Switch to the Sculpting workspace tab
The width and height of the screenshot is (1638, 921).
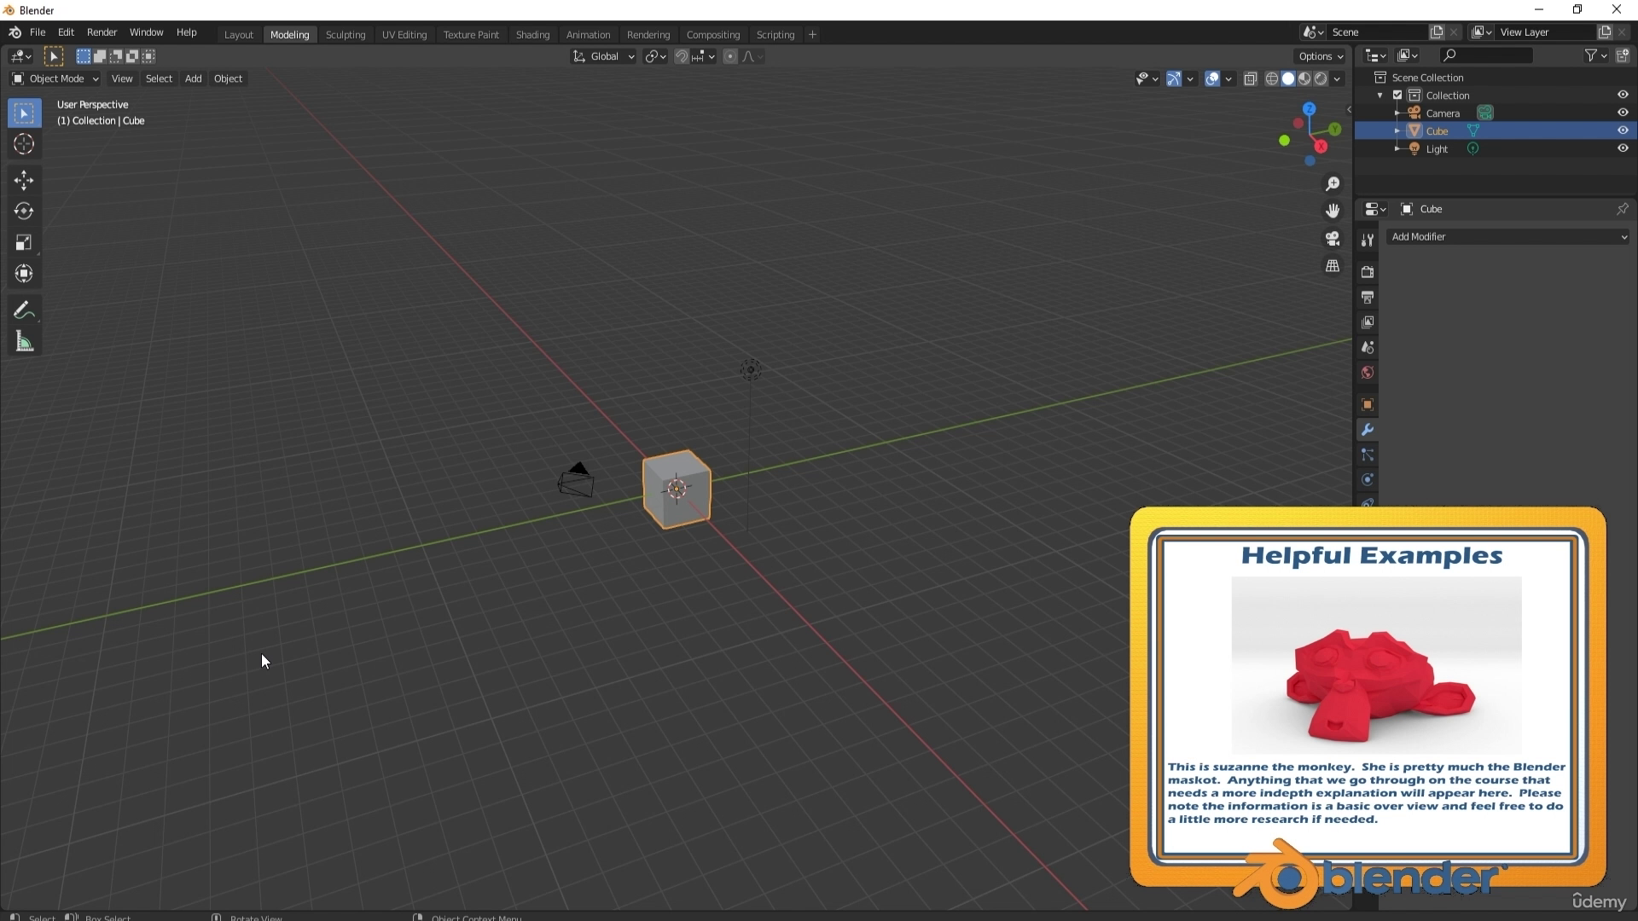tap(346, 35)
